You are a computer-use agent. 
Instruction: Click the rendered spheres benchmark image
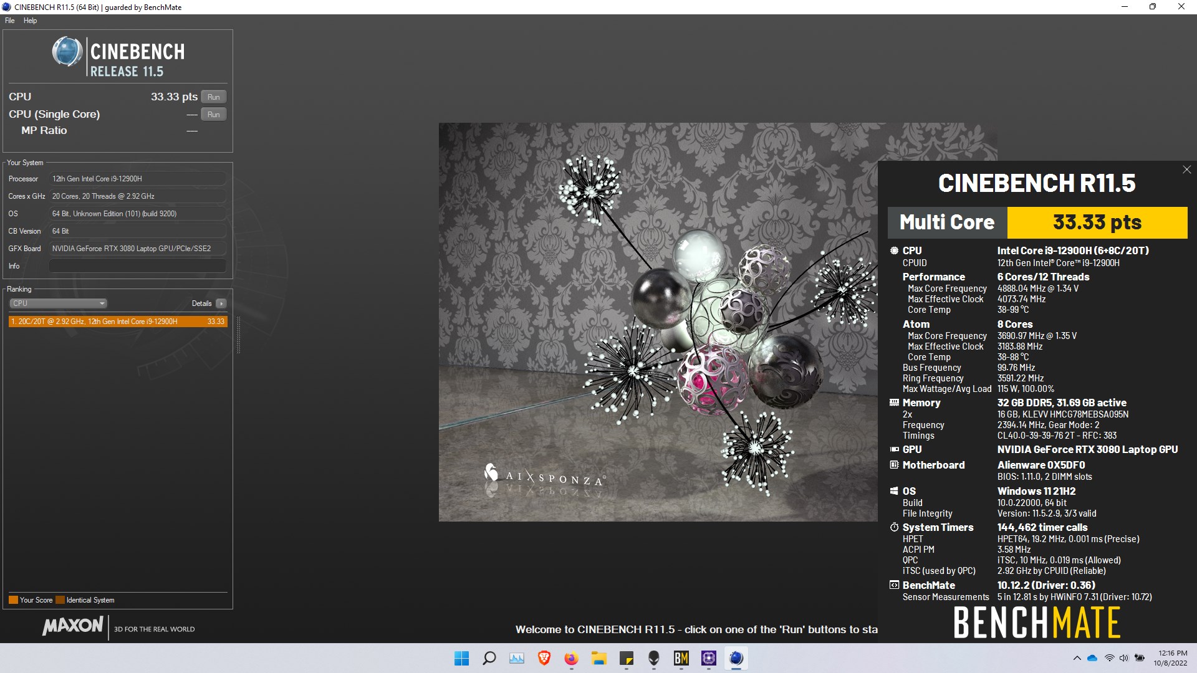[x=658, y=322]
